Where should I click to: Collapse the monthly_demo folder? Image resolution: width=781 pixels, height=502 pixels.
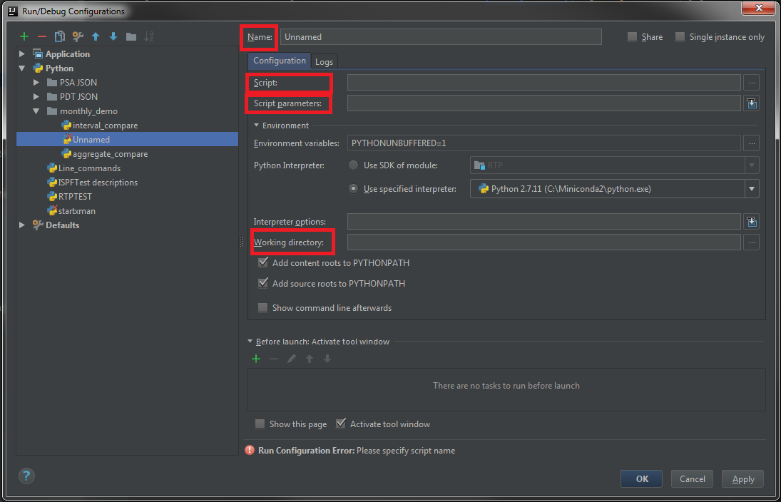pos(36,111)
